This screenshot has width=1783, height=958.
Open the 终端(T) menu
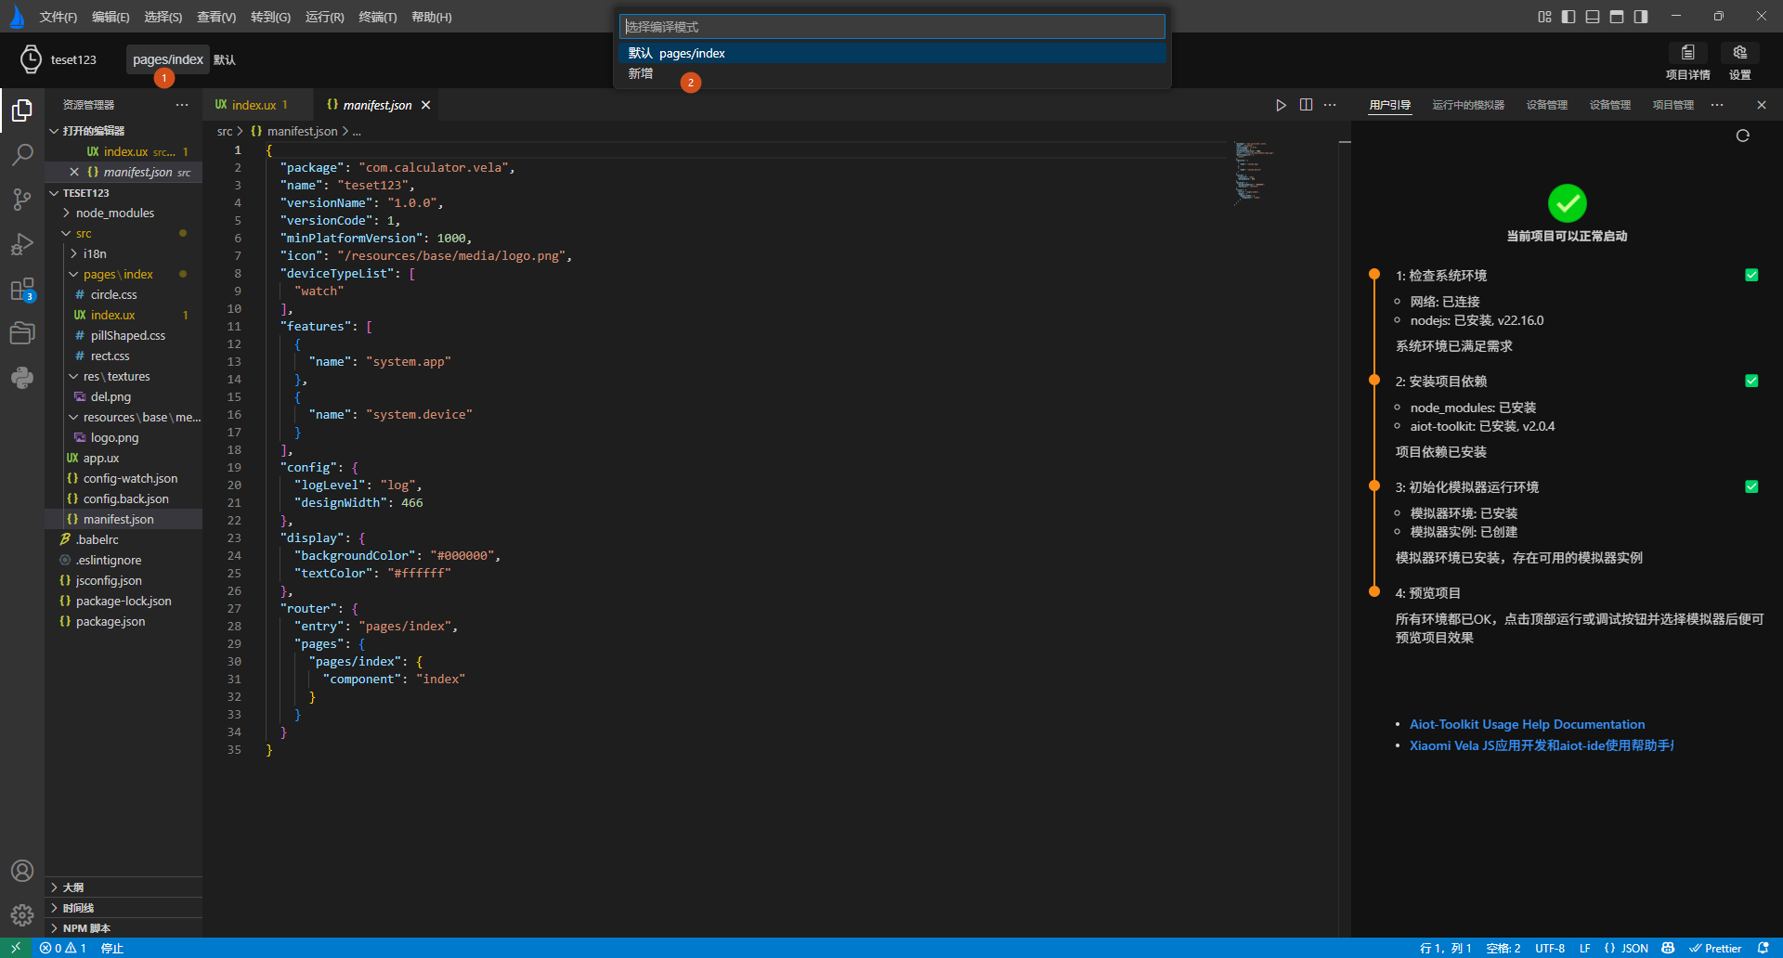coord(377,17)
